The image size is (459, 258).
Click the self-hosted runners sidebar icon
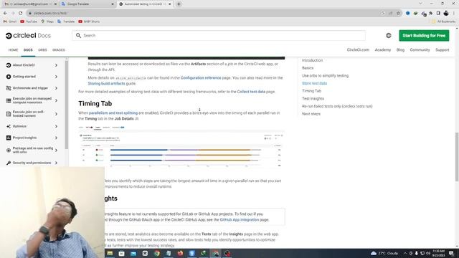(x=9, y=114)
